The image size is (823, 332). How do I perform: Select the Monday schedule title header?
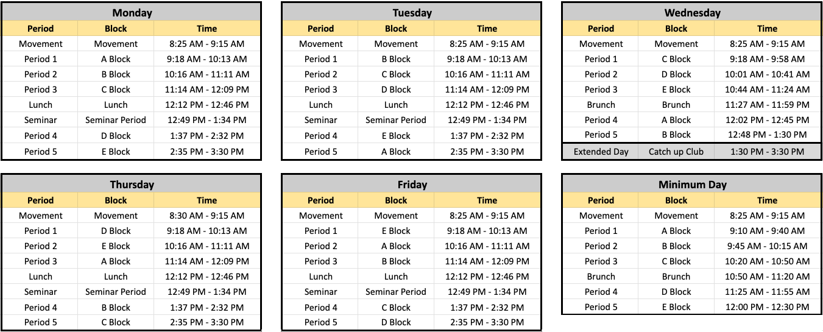click(x=131, y=12)
